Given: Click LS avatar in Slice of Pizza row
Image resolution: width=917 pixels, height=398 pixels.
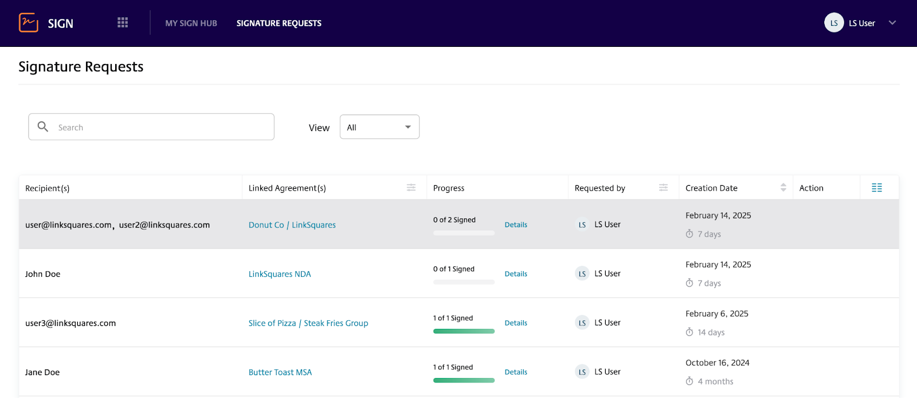Looking at the screenshot, I should click(582, 323).
